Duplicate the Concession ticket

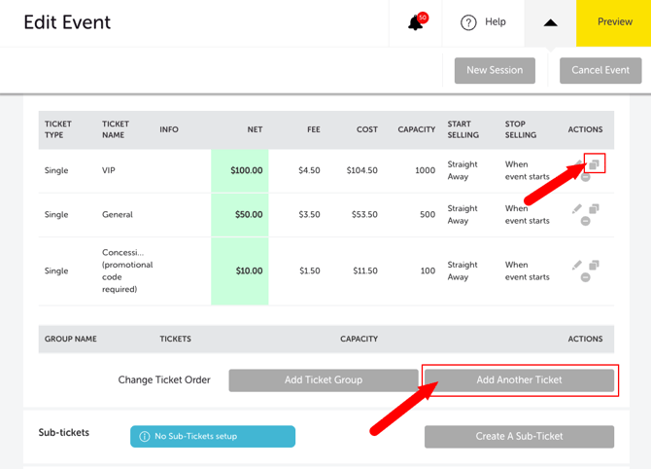coord(594,265)
